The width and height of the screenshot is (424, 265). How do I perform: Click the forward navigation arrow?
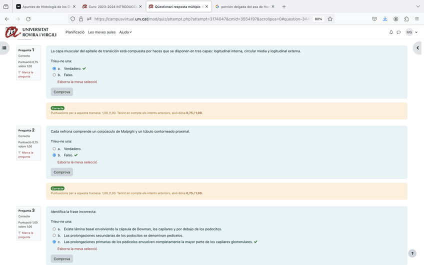pyautogui.click(x=17, y=19)
